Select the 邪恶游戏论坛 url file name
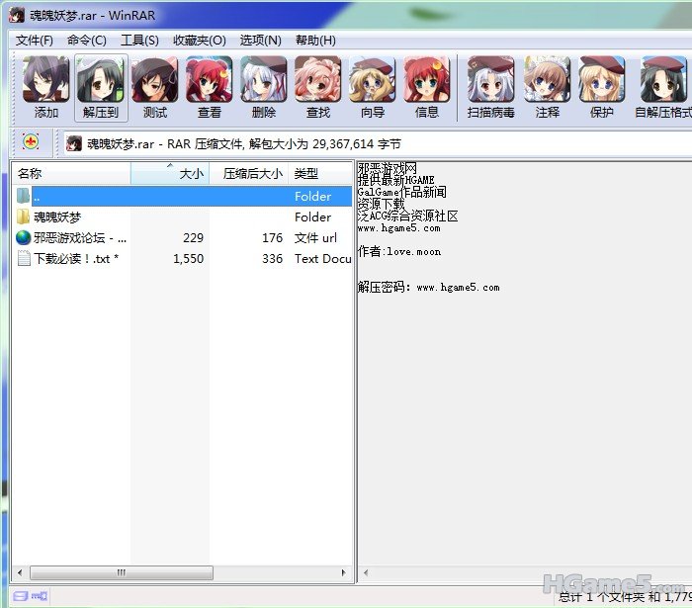Image resolution: width=692 pixels, height=608 pixels. 80,238
